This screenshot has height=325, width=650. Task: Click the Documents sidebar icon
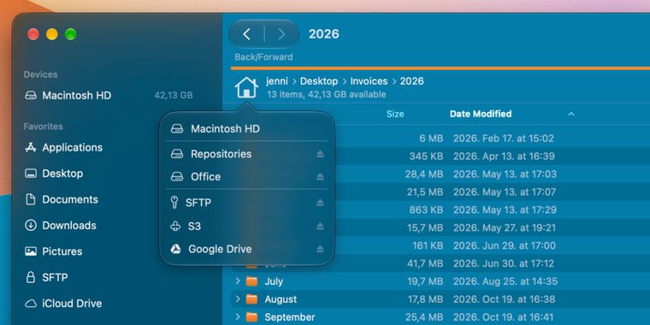[31, 199]
